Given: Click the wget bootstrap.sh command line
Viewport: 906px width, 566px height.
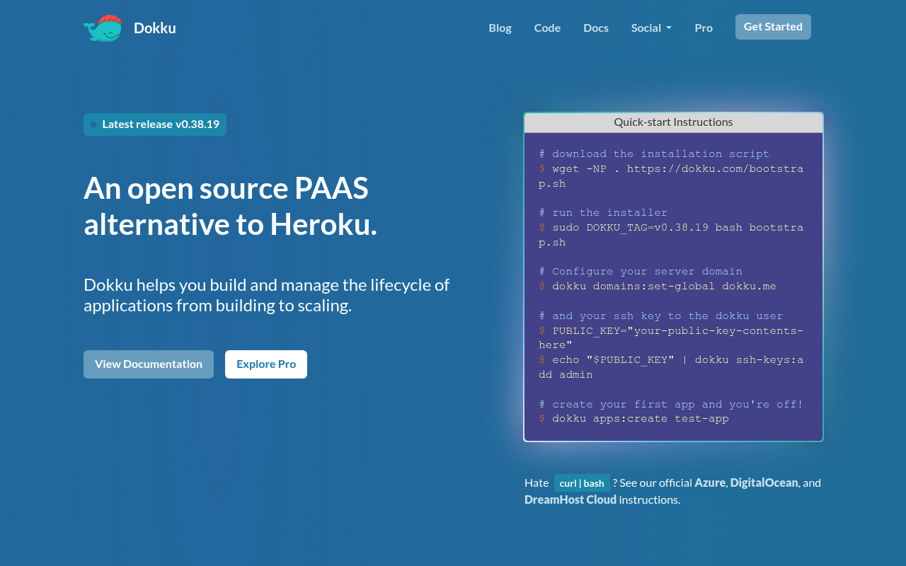Looking at the screenshot, I should pos(671,176).
